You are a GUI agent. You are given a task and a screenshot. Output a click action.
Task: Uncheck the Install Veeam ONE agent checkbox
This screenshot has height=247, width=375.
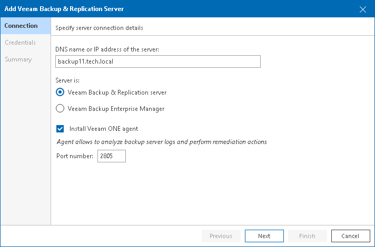[60, 128]
